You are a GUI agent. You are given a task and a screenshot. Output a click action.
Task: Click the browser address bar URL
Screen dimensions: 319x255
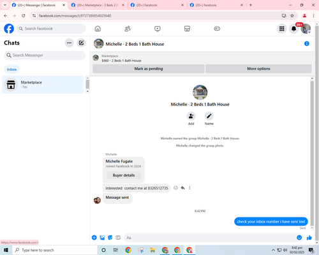point(75,16)
